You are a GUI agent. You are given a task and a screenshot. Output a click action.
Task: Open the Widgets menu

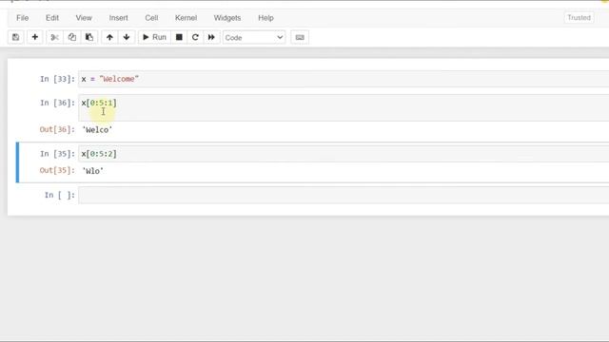coord(227,18)
